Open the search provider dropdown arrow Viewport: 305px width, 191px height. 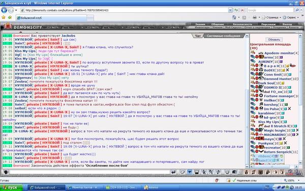pos(301,10)
